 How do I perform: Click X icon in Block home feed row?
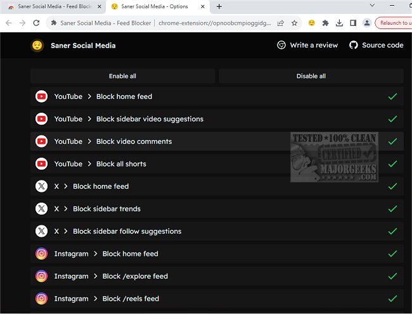point(41,186)
